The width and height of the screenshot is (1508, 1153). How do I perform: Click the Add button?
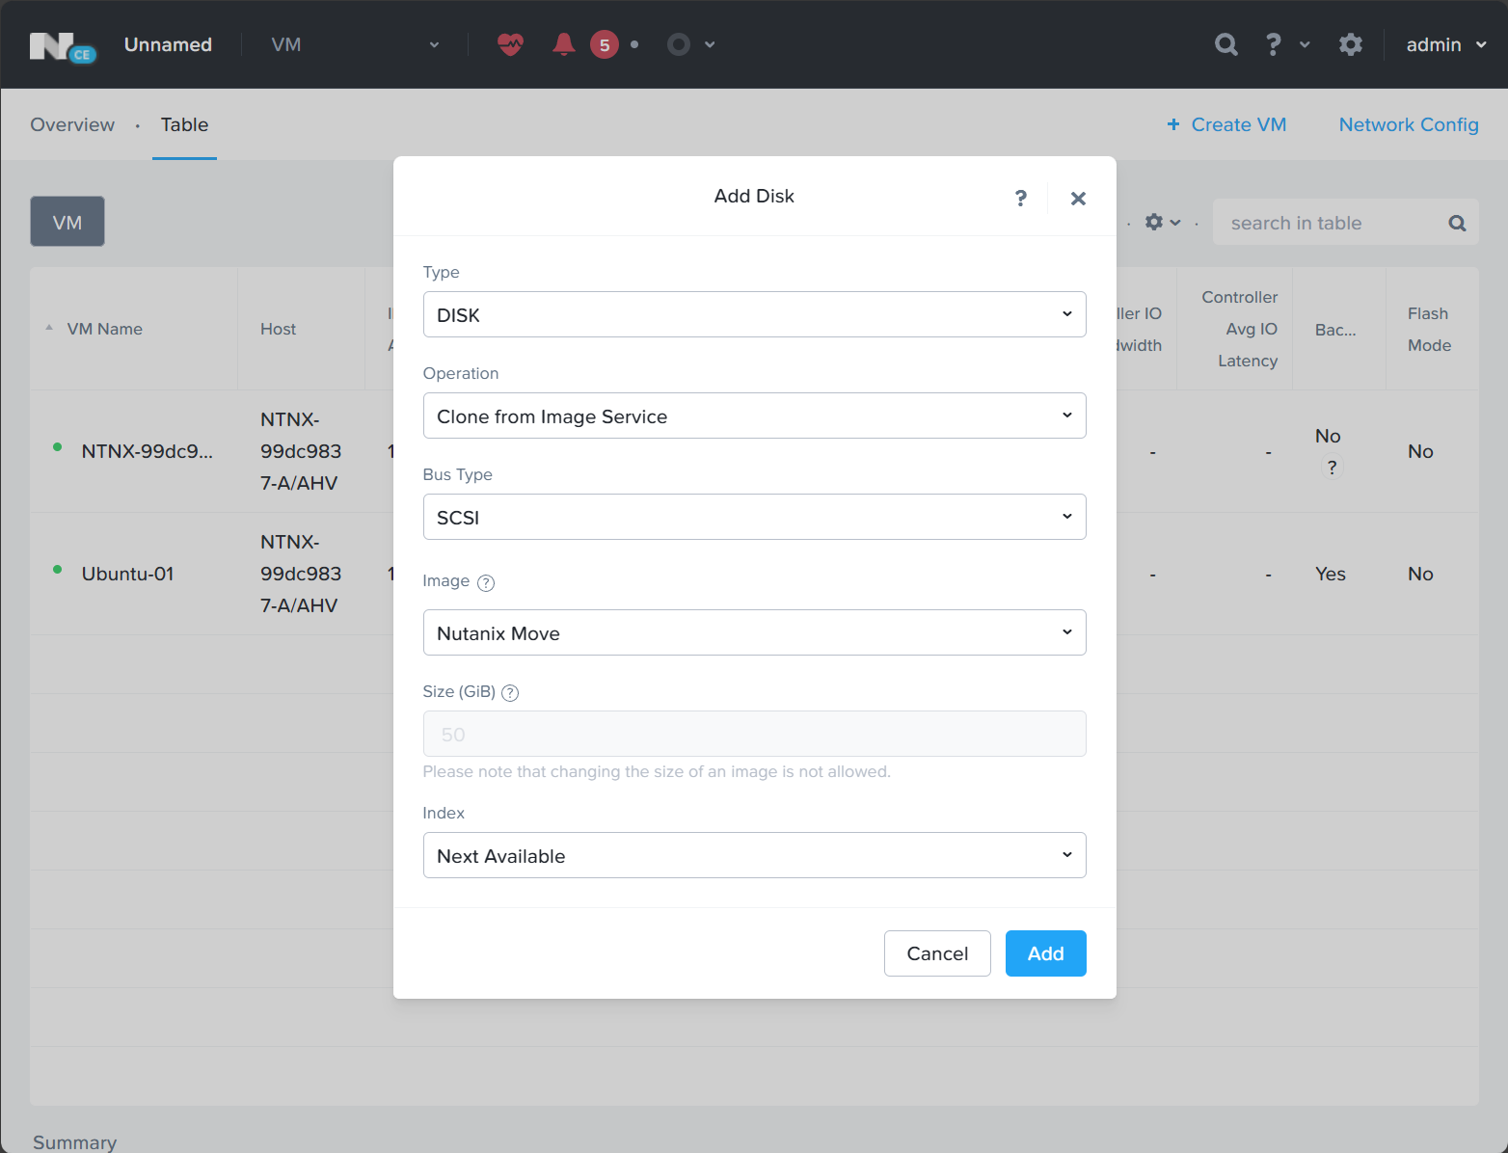pos(1045,953)
